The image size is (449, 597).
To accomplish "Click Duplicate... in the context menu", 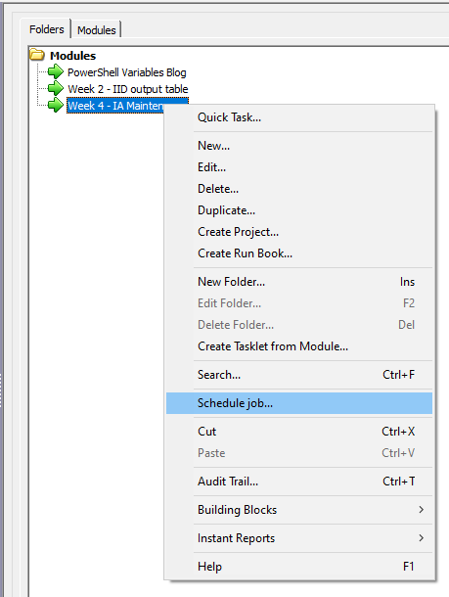I will point(299,210).
